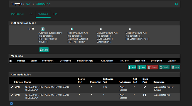
Task: Open the 1:1 NAT tab
Action: click(31, 14)
